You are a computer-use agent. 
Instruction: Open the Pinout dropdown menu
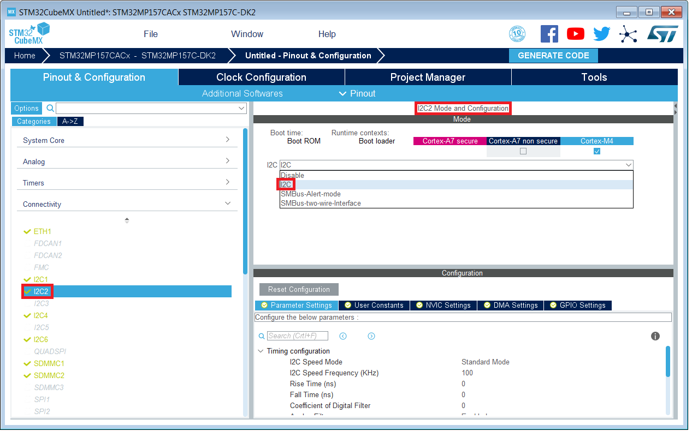pyautogui.click(x=357, y=93)
